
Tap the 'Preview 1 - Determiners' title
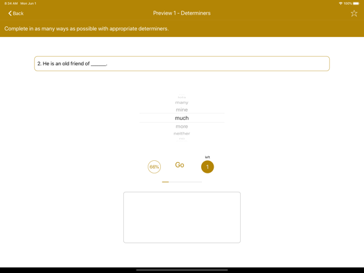point(182,13)
